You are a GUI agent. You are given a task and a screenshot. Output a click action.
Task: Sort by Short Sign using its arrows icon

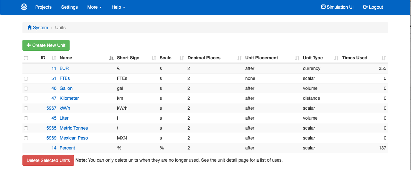154,58
